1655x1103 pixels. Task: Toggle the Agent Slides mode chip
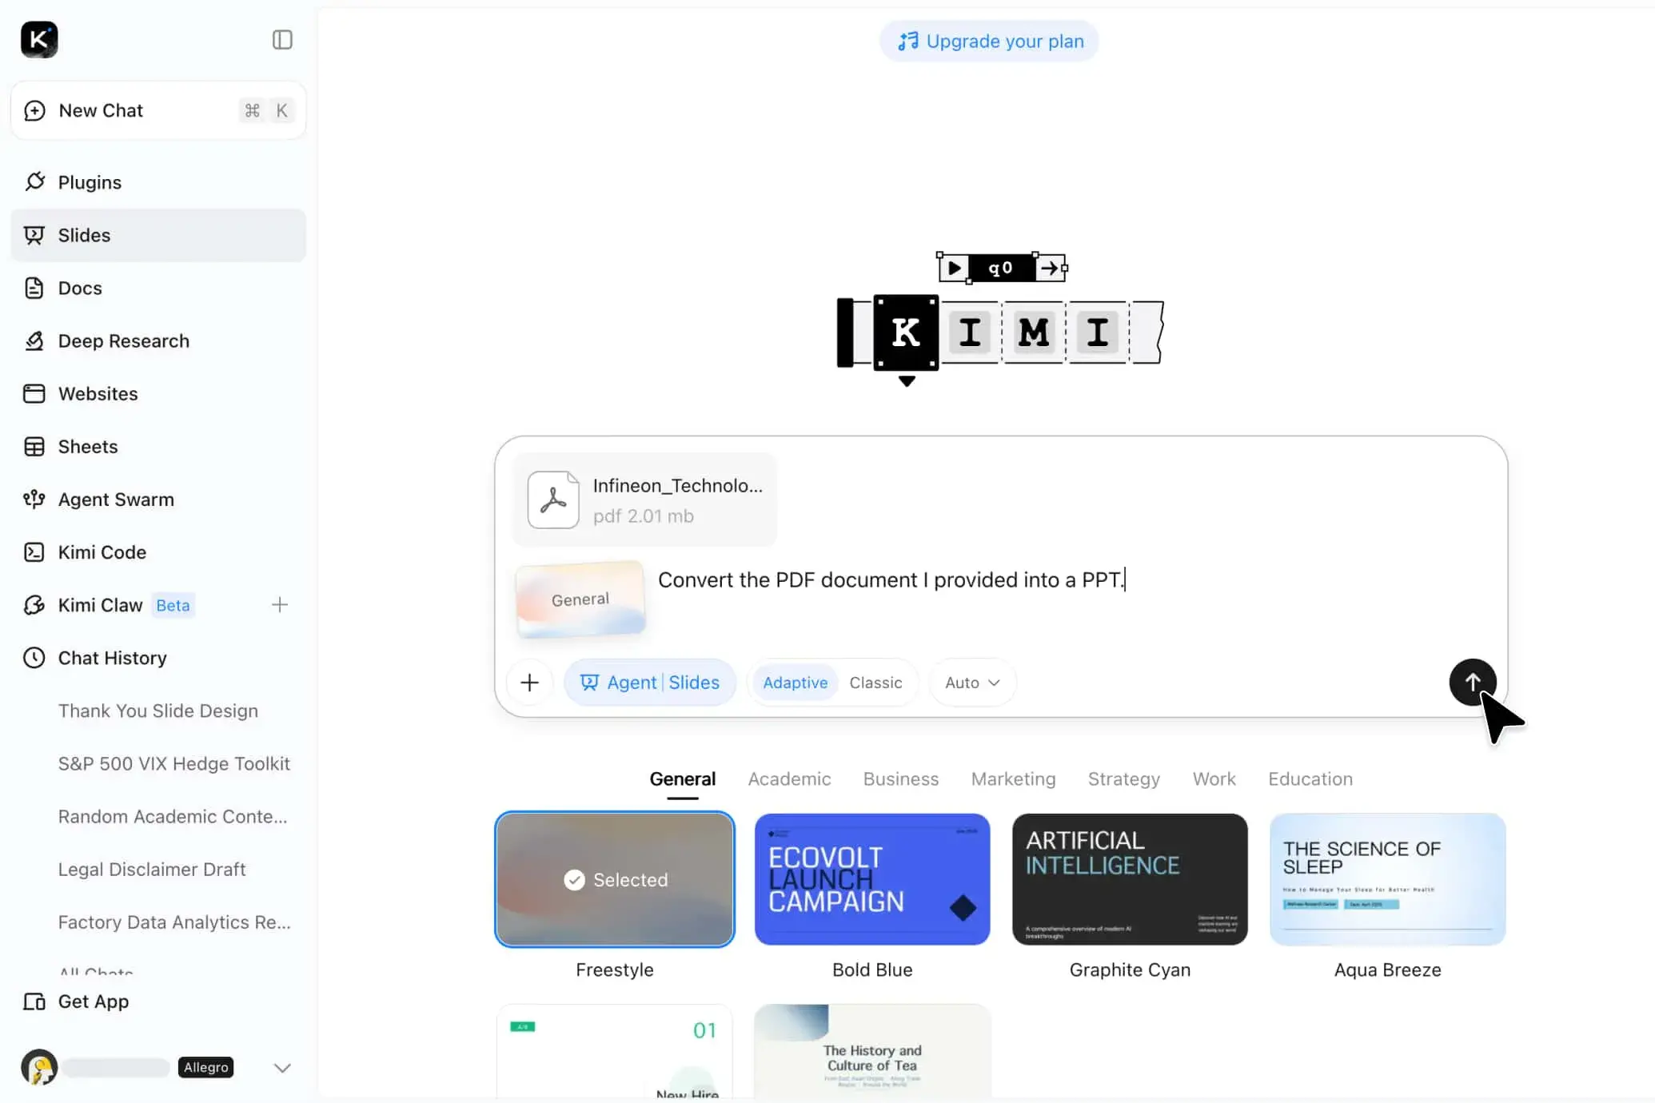point(650,683)
